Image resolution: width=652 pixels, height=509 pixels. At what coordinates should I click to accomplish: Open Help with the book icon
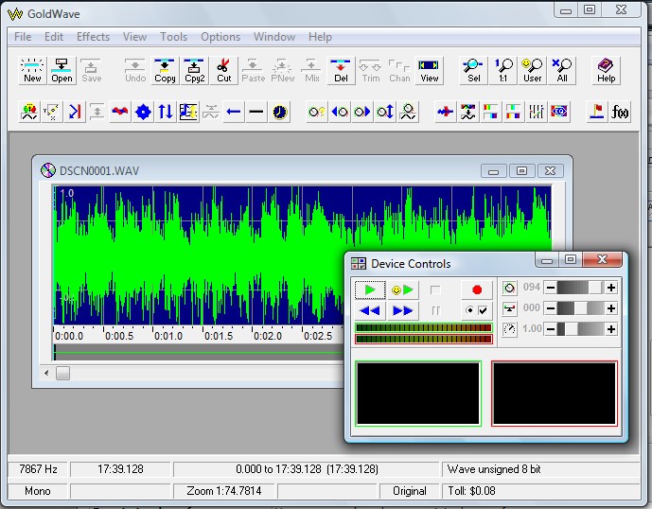pyautogui.click(x=607, y=70)
